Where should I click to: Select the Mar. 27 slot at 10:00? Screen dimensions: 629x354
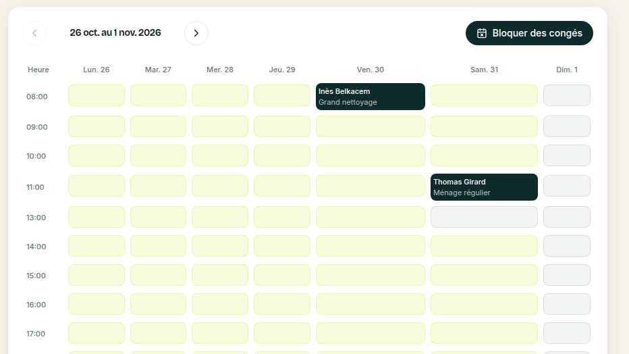coord(158,155)
